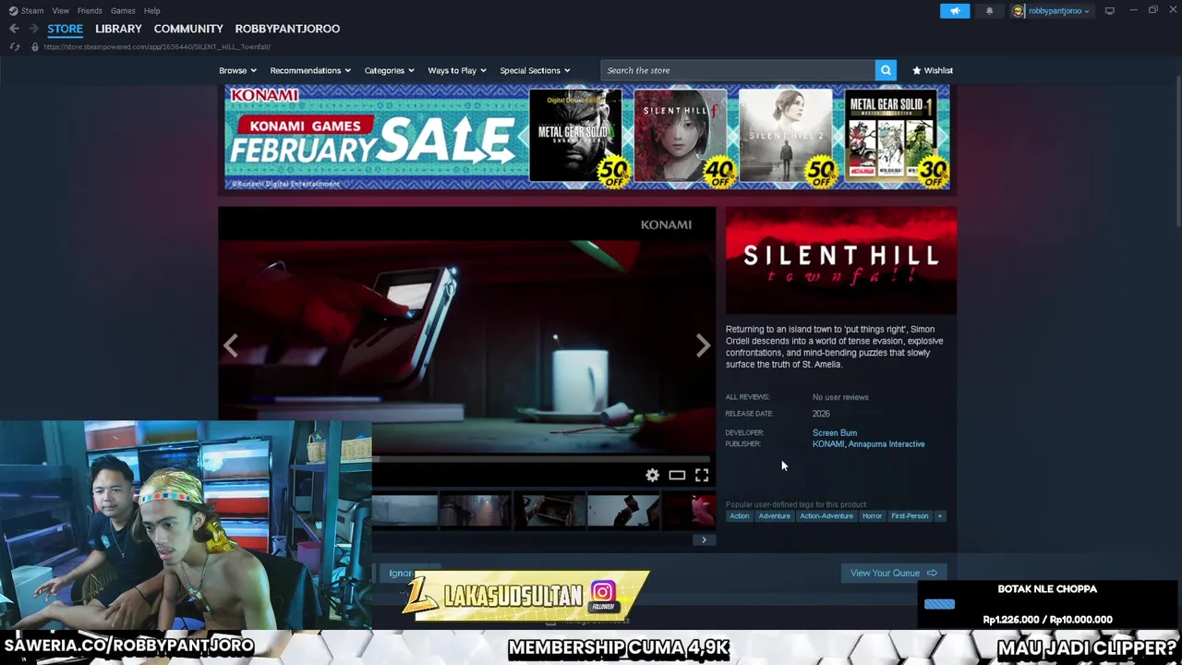Open publisher KONAMI link

coord(828,444)
